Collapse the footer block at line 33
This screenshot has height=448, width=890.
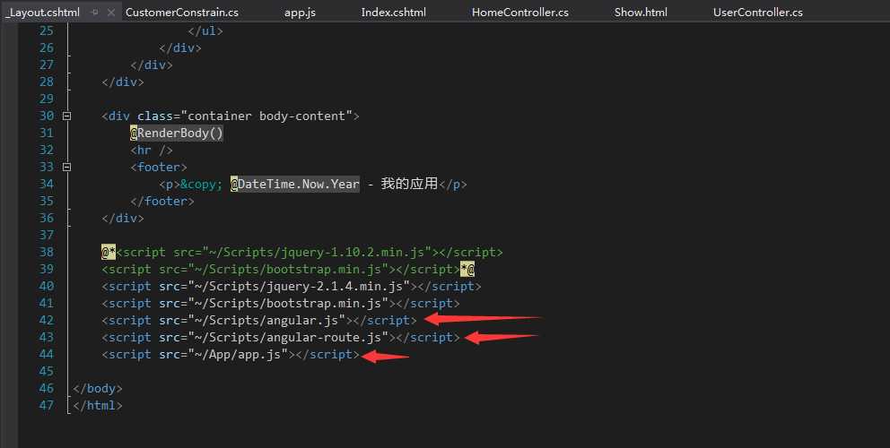(67, 167)
